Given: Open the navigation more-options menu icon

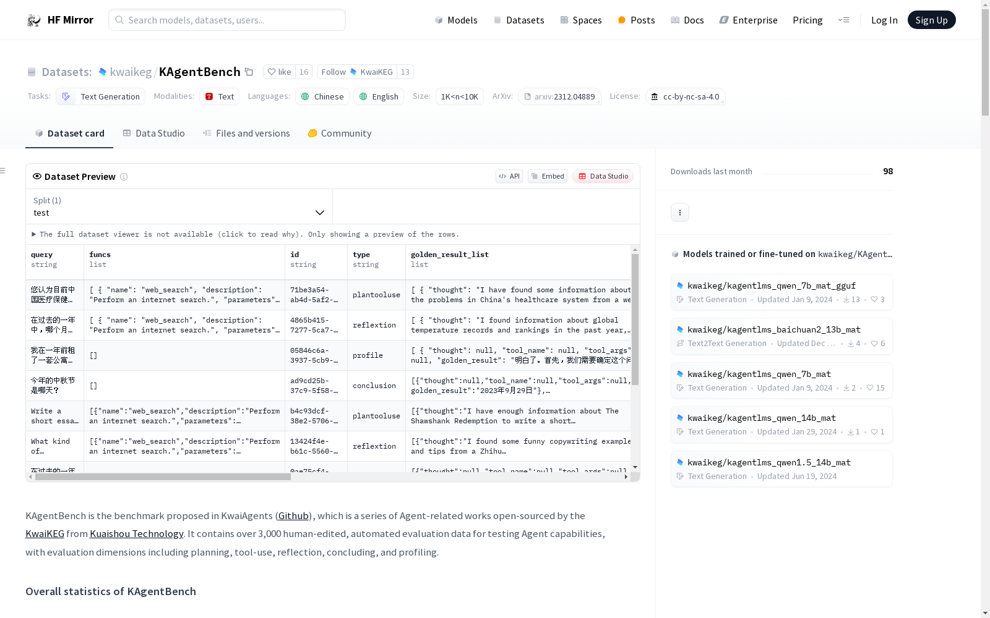Looking at the screenshot, I should click(843, 20).
